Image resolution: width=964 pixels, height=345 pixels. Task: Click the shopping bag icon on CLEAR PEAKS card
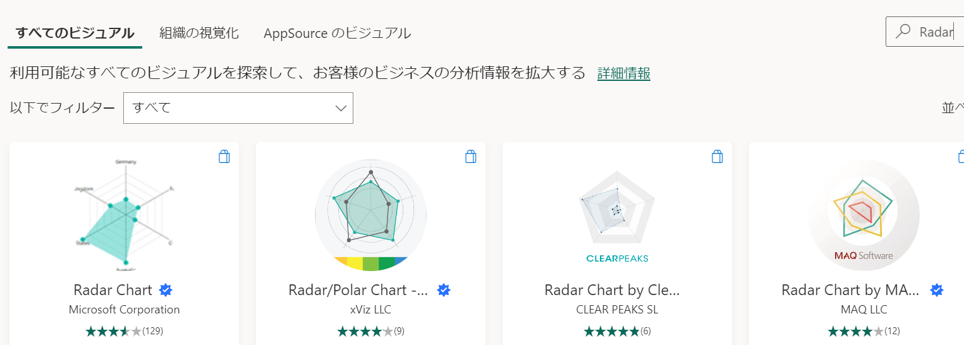point(717,157)
